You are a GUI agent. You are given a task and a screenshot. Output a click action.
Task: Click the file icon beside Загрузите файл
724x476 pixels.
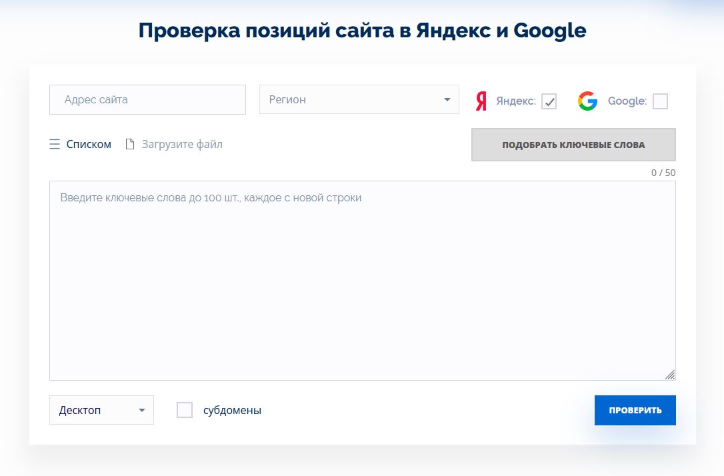[131, 143]
